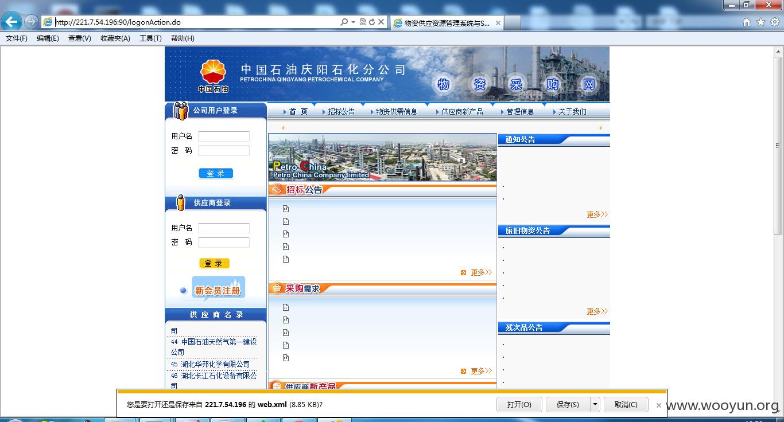Click 更多>> under the 采购需求 list

coord(481,371)
